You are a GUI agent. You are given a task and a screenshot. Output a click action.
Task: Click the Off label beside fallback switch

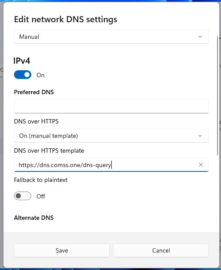[x=41, y=196]
